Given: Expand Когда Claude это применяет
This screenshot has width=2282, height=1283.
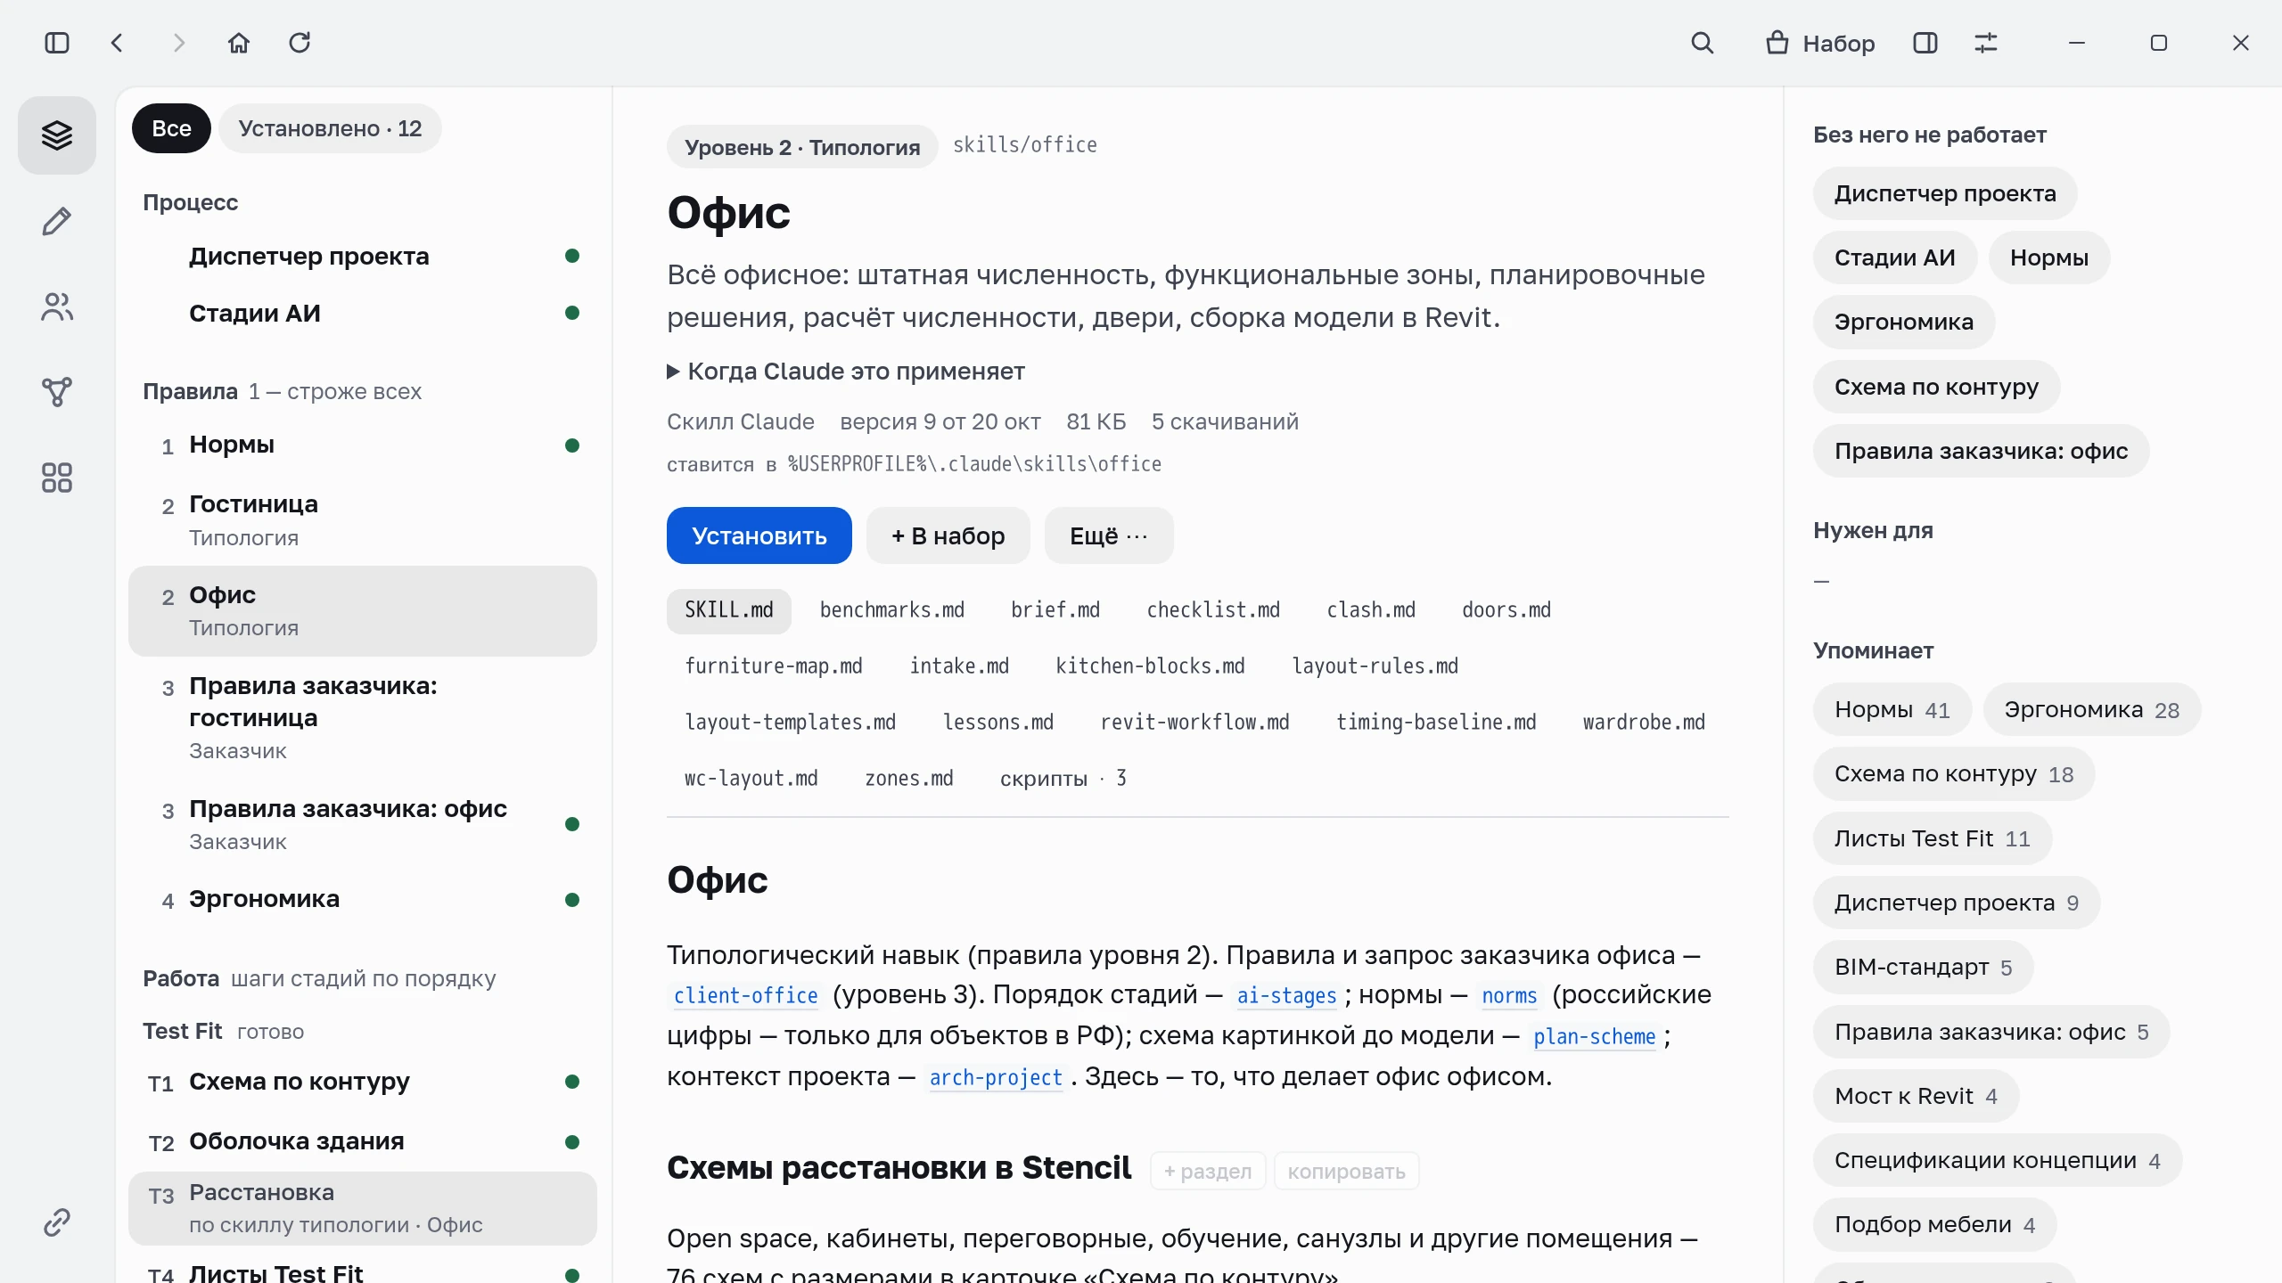Looking at the screenshot, I should (846, 372).
